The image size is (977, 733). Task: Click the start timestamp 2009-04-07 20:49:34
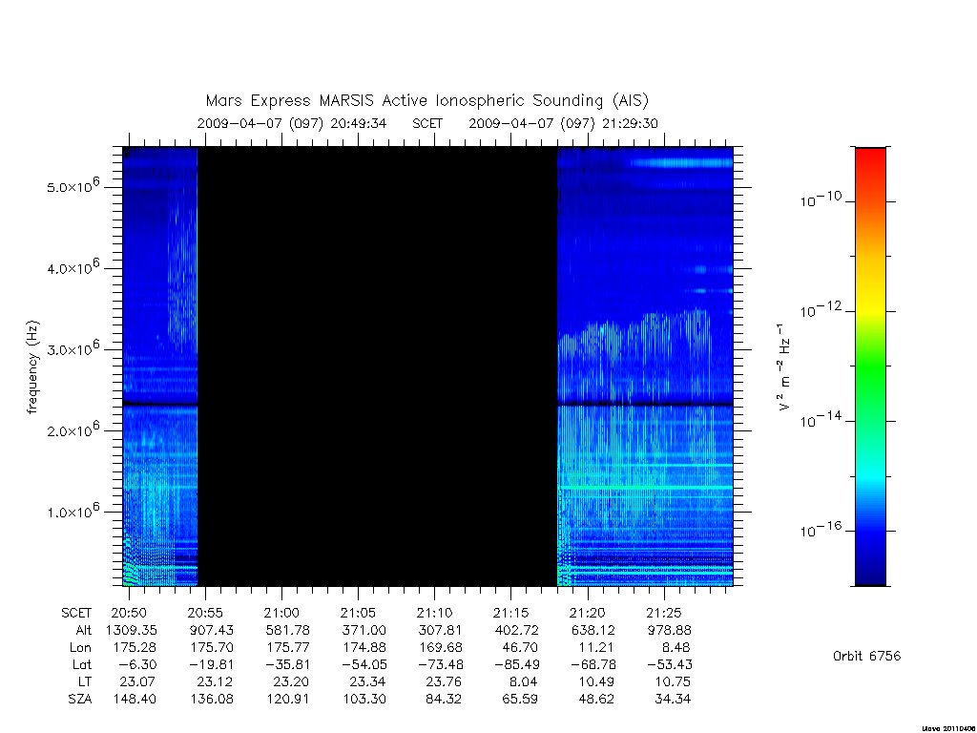pos(292,123)
